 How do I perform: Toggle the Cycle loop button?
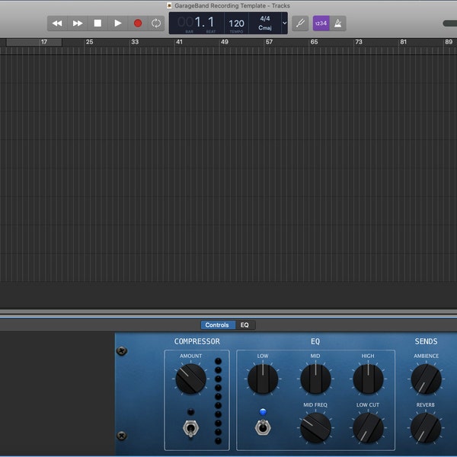(x=156, y=24)
